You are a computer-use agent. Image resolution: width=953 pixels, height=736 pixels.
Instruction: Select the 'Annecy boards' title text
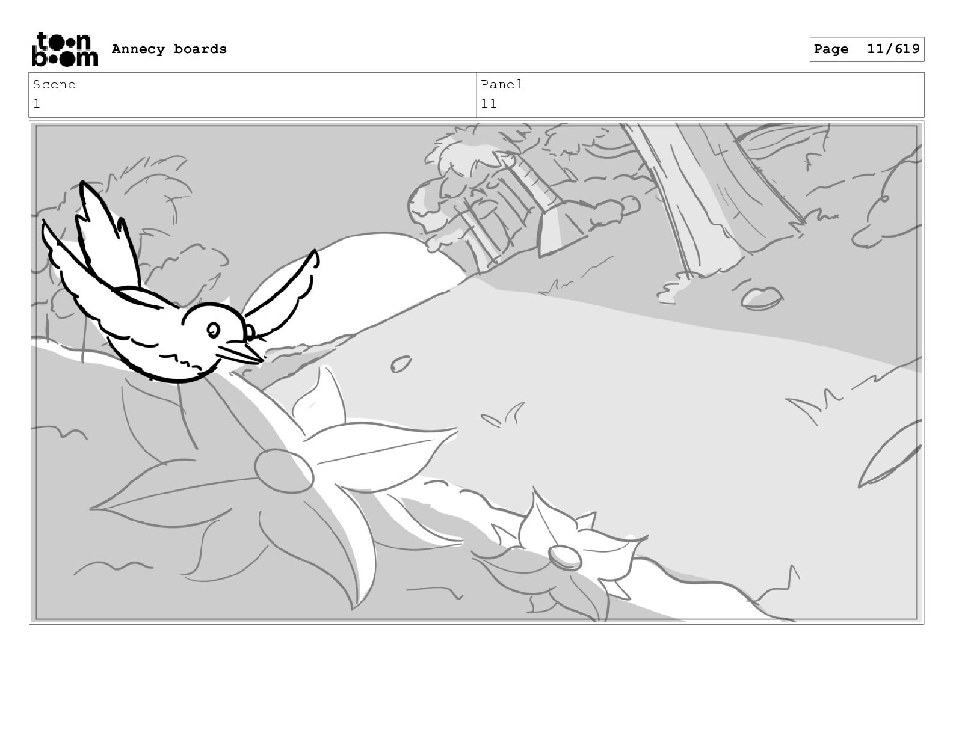coord(169,49)
